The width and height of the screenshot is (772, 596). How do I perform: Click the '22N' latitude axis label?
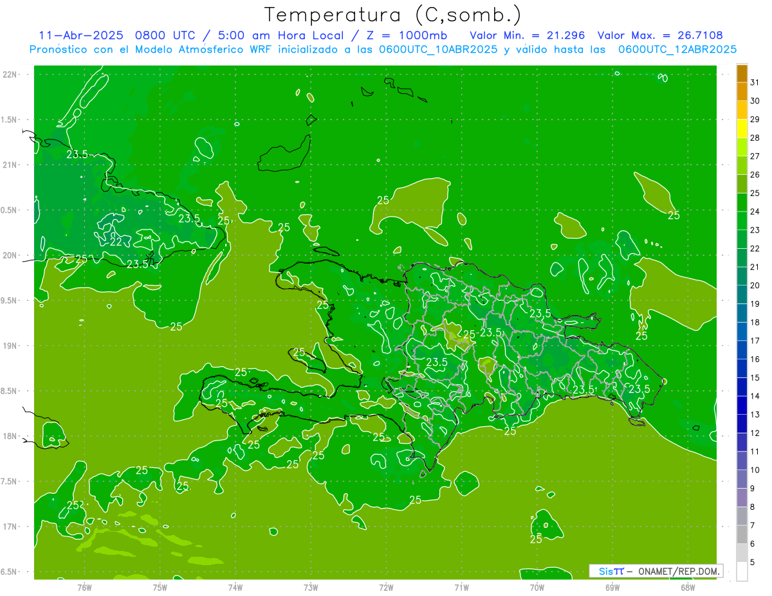click(x=10, y=75)
